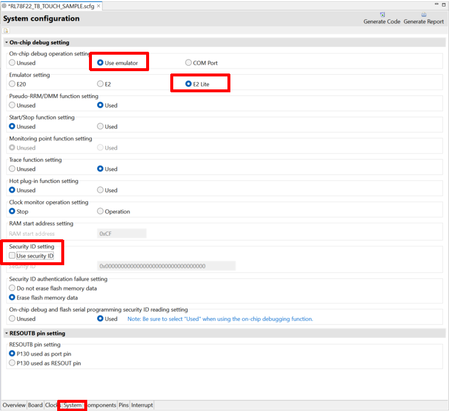Choose COM Port debug operation

point(188,62)
